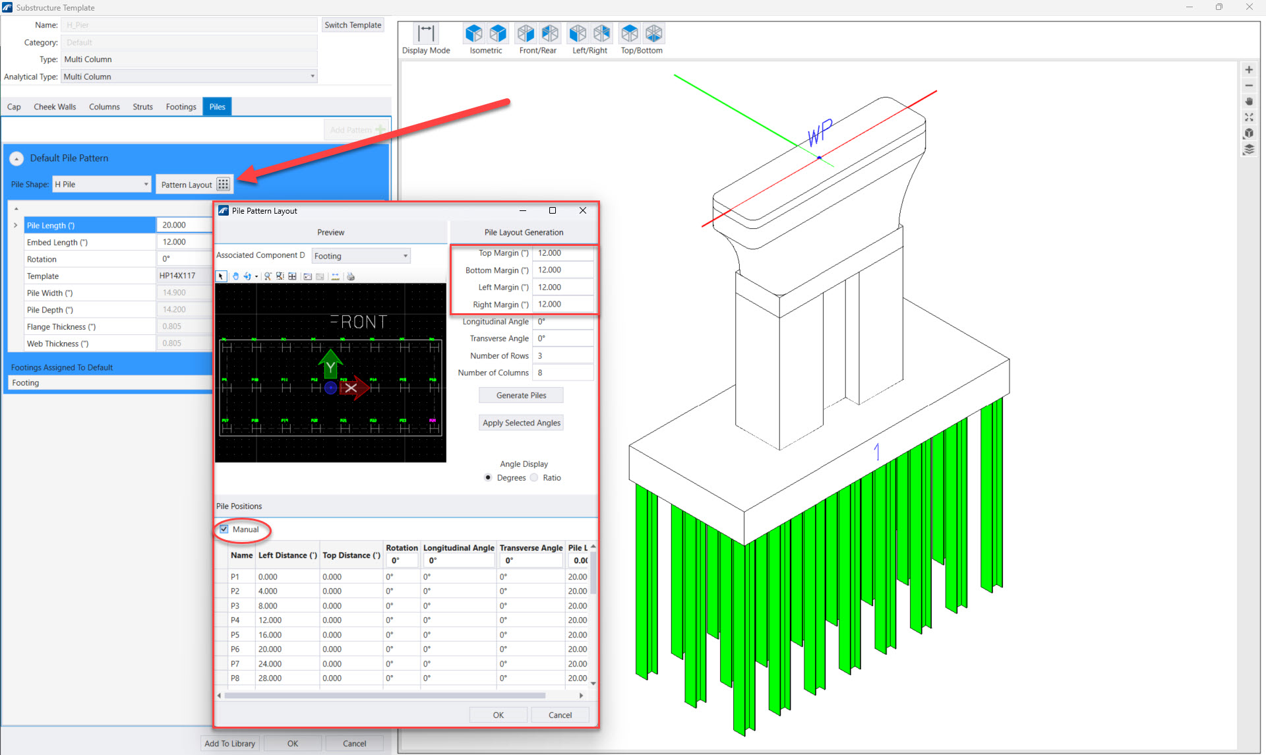1266x755 pixels.
Task: Click the fit view icon in preview toolbar
Action: pos(292,276)
